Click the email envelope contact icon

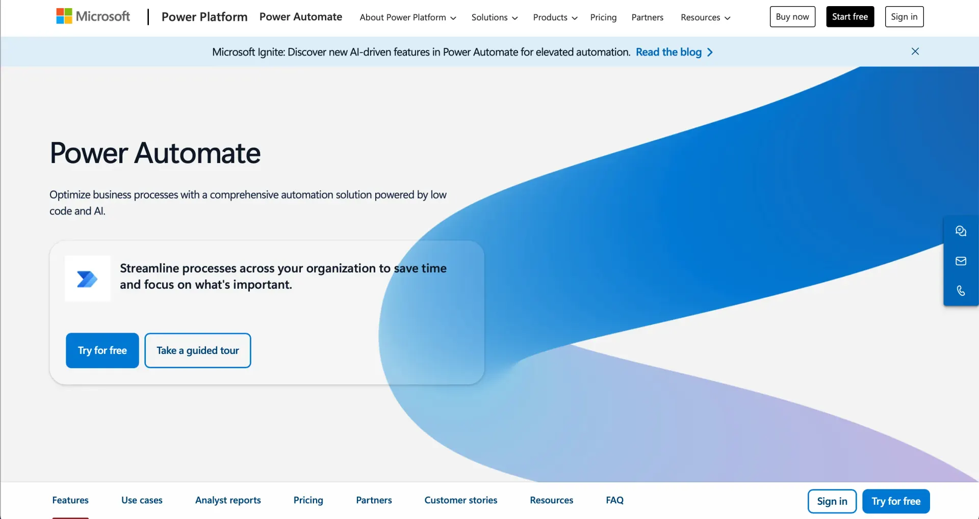961,261
